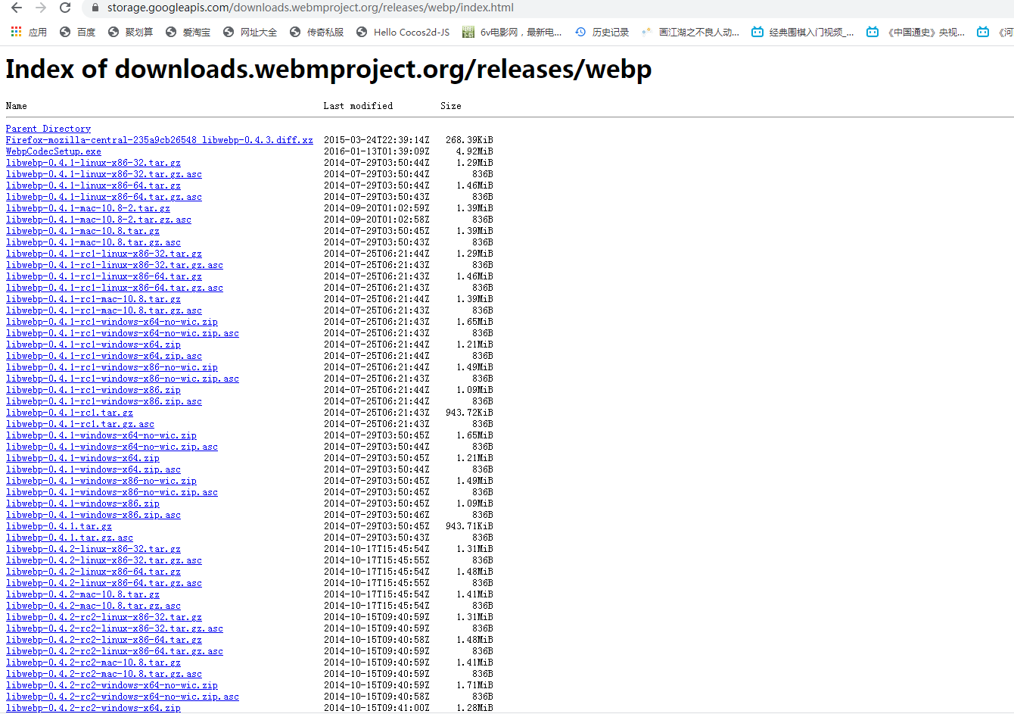Download libwebp-0.4.1-mac-10.8.tar.gz
This screenshot has height=714, width=1014.
(x=82, y=230)
